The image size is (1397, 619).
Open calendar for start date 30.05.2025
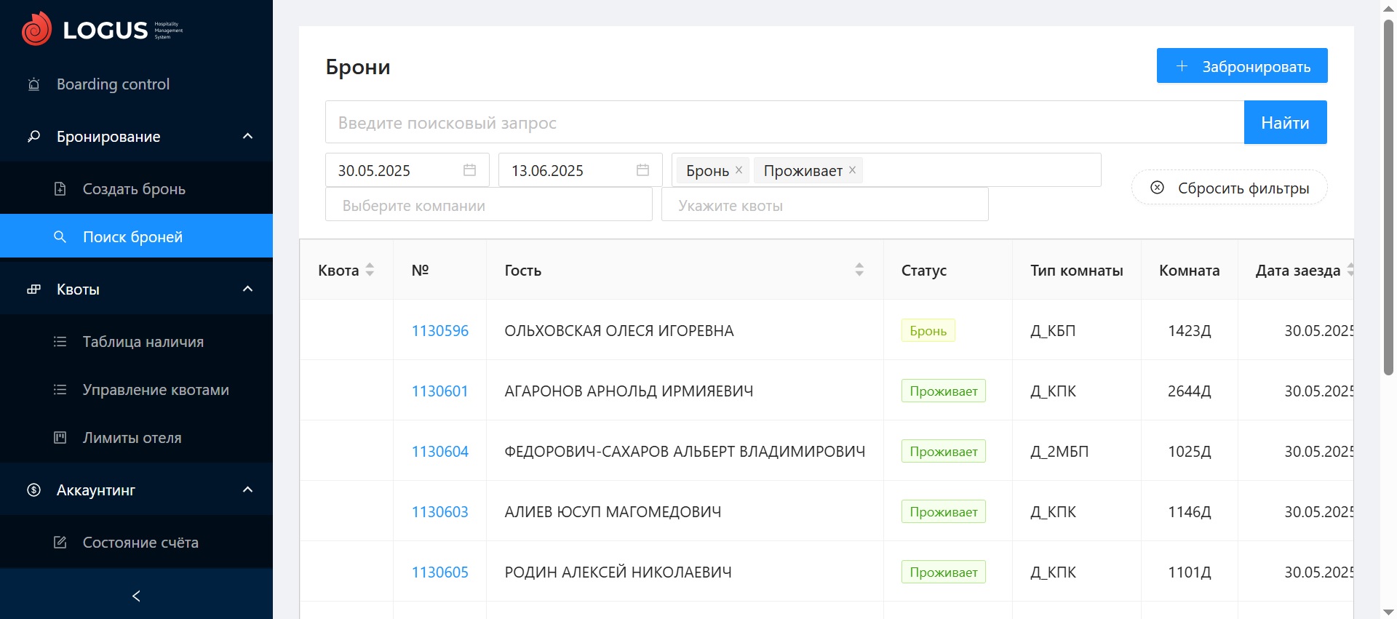coord(469,170)
